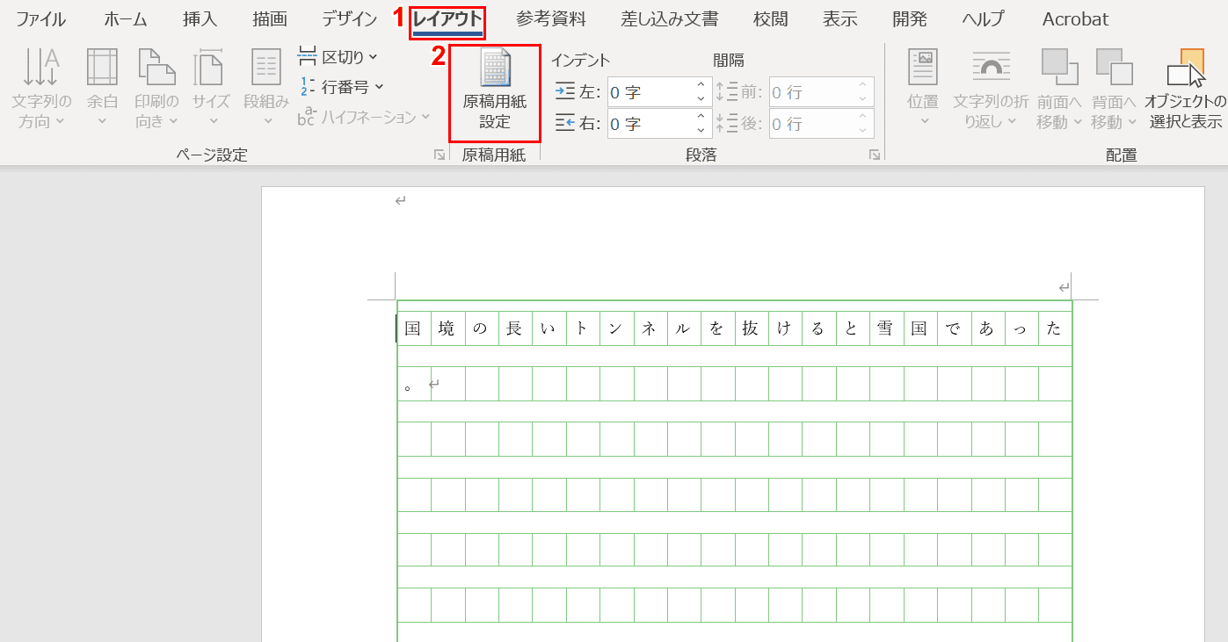Switch to the 参考資料 tab

[x=551, y=19]
